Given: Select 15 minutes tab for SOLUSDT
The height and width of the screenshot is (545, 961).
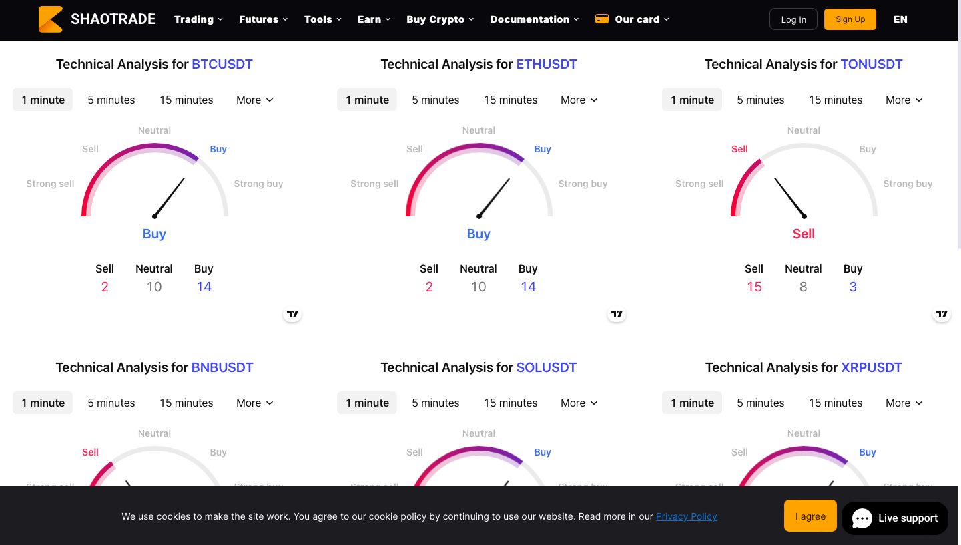Looking at the screenshot, I should (511, 403).
